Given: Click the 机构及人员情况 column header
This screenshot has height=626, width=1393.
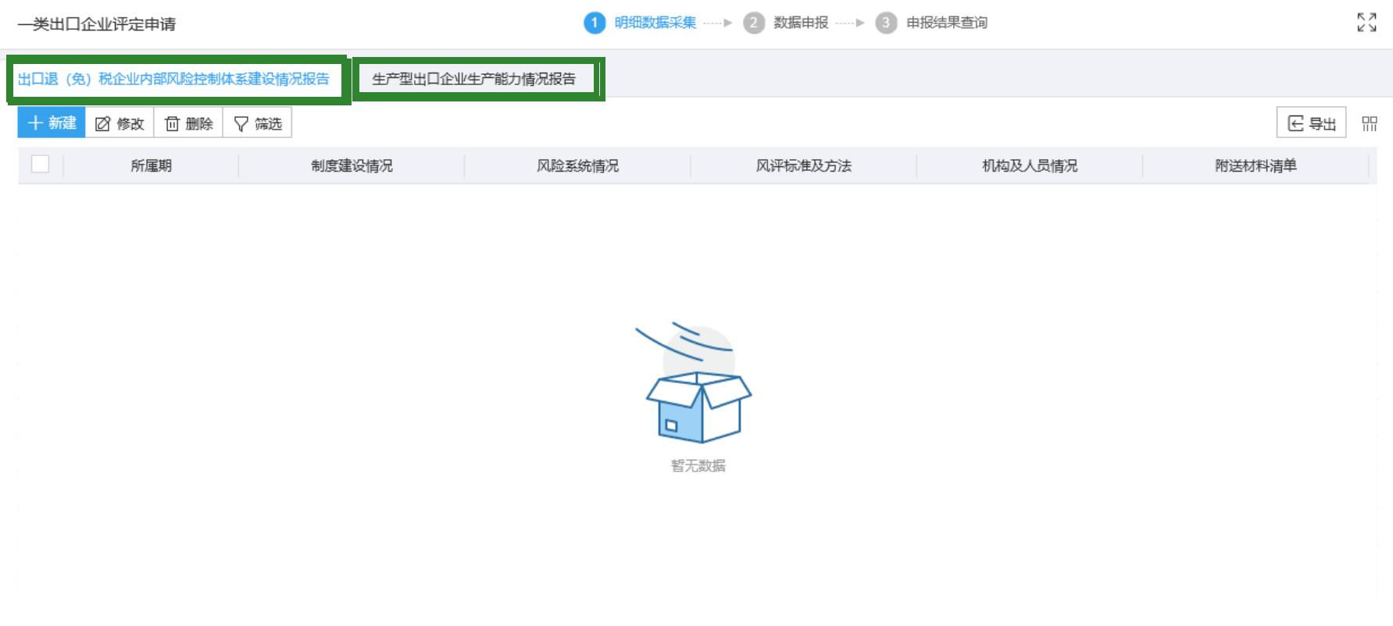Looking at the screenshot, I should [1029, 165].
